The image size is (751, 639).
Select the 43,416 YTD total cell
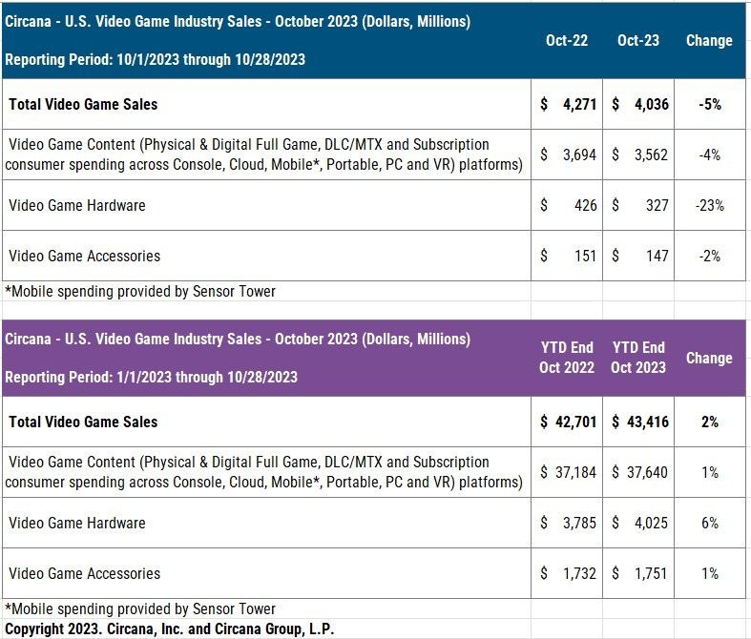pyautogui.click(x=639, y=422)
